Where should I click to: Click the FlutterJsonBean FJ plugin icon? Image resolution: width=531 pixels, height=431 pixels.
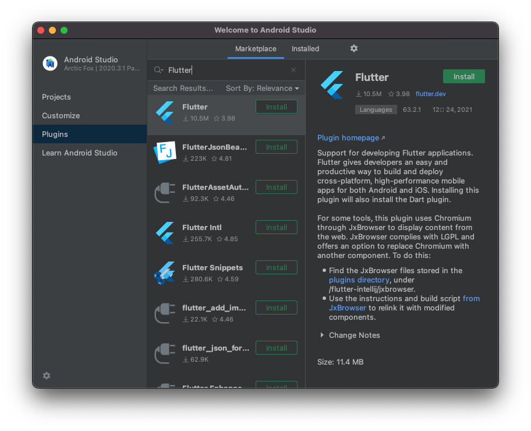(165, 153)
